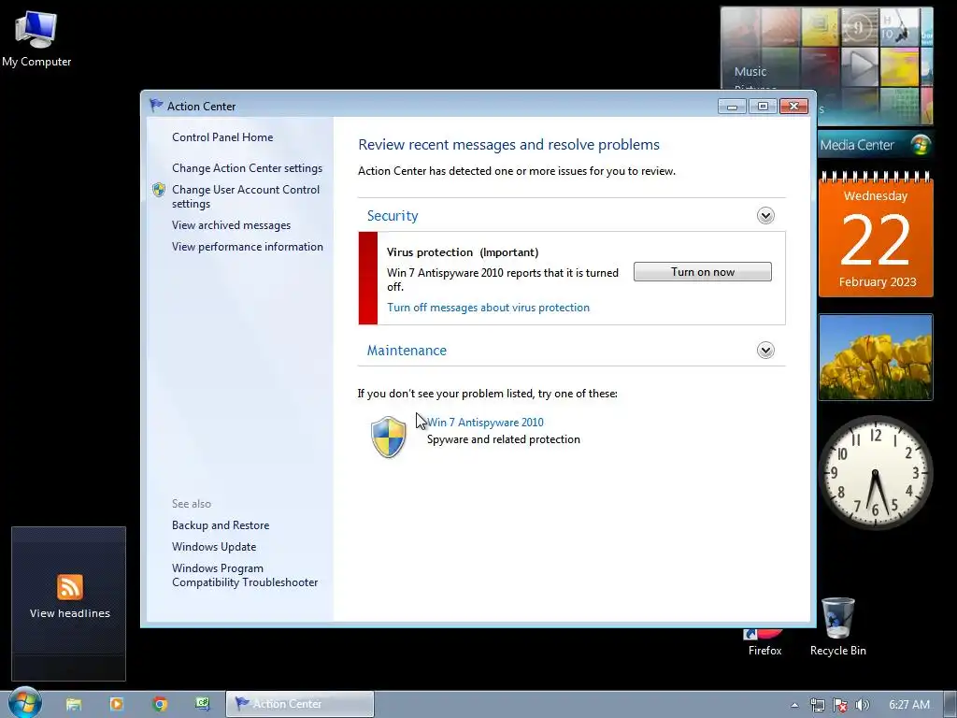The height and width of the screenshot is (718, 957).
Task: Open Windows Update link
Action: point(214,546)
